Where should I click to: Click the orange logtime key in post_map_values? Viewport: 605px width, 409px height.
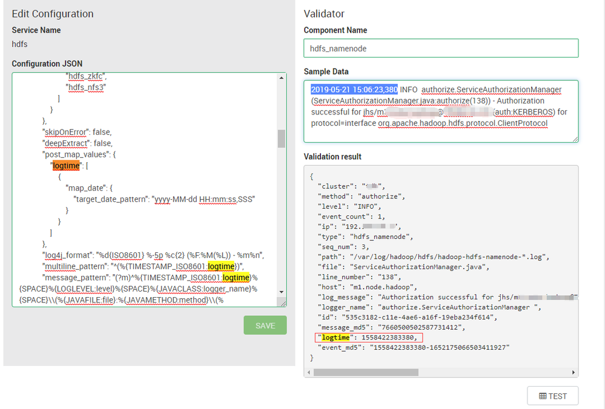[67, 165]
